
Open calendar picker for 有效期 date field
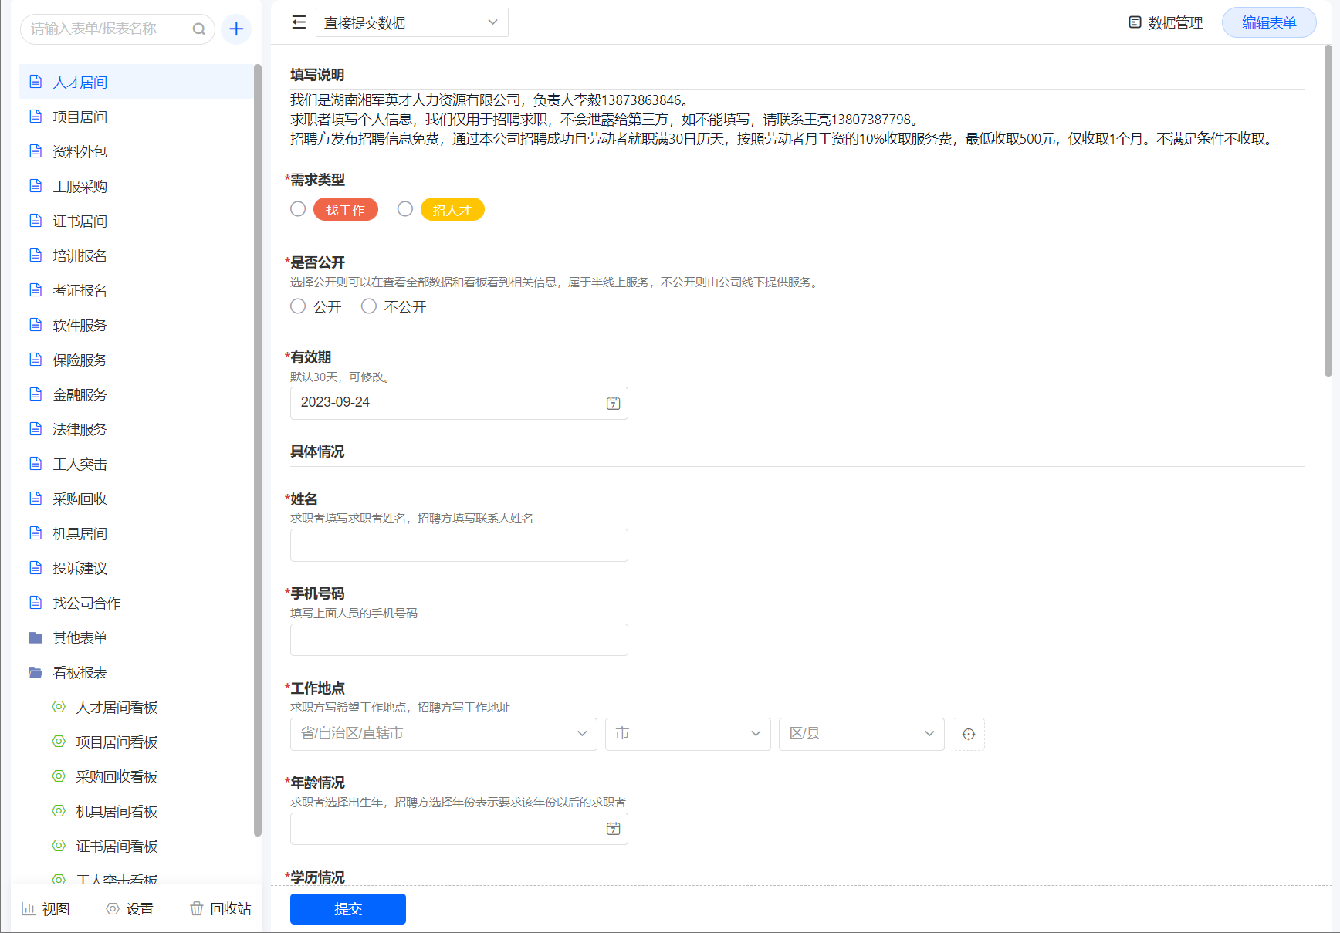[613, 404]
